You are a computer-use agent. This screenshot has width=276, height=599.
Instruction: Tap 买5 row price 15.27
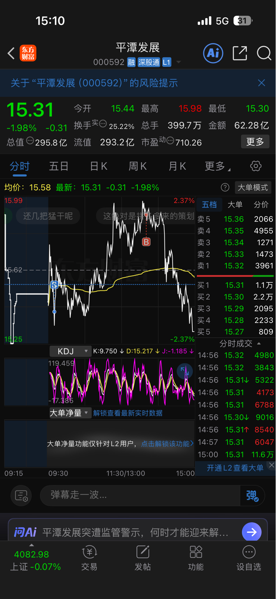click(234, 332)
